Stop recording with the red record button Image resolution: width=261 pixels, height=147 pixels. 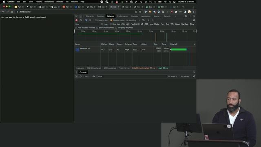(76, 20)
